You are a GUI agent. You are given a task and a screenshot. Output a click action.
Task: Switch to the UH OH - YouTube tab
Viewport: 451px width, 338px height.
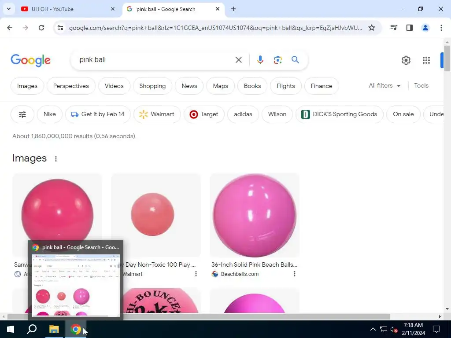(x=68, y=9)
